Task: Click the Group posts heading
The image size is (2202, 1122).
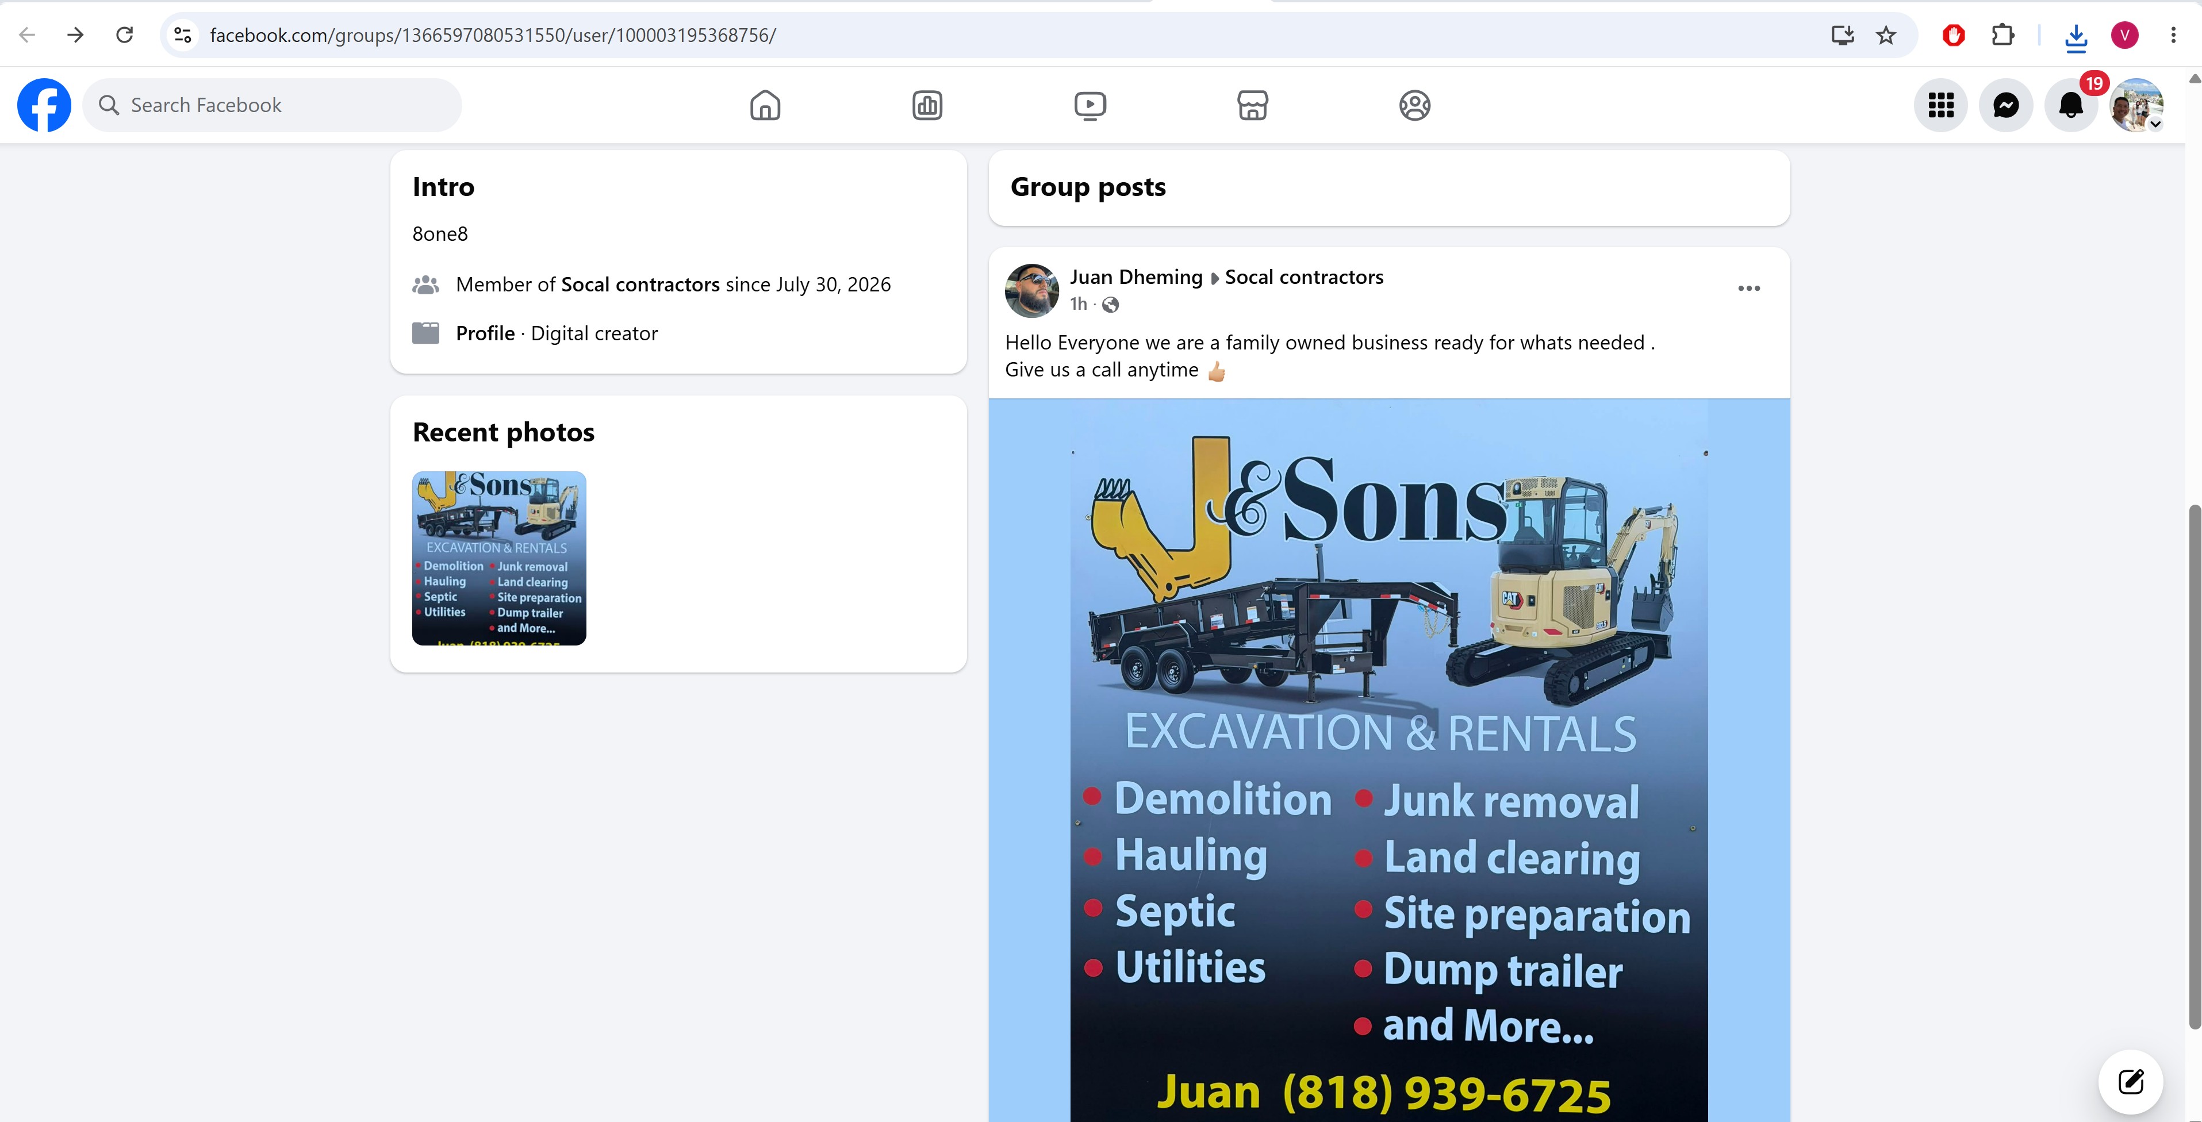Action: tap(1088, 187)
